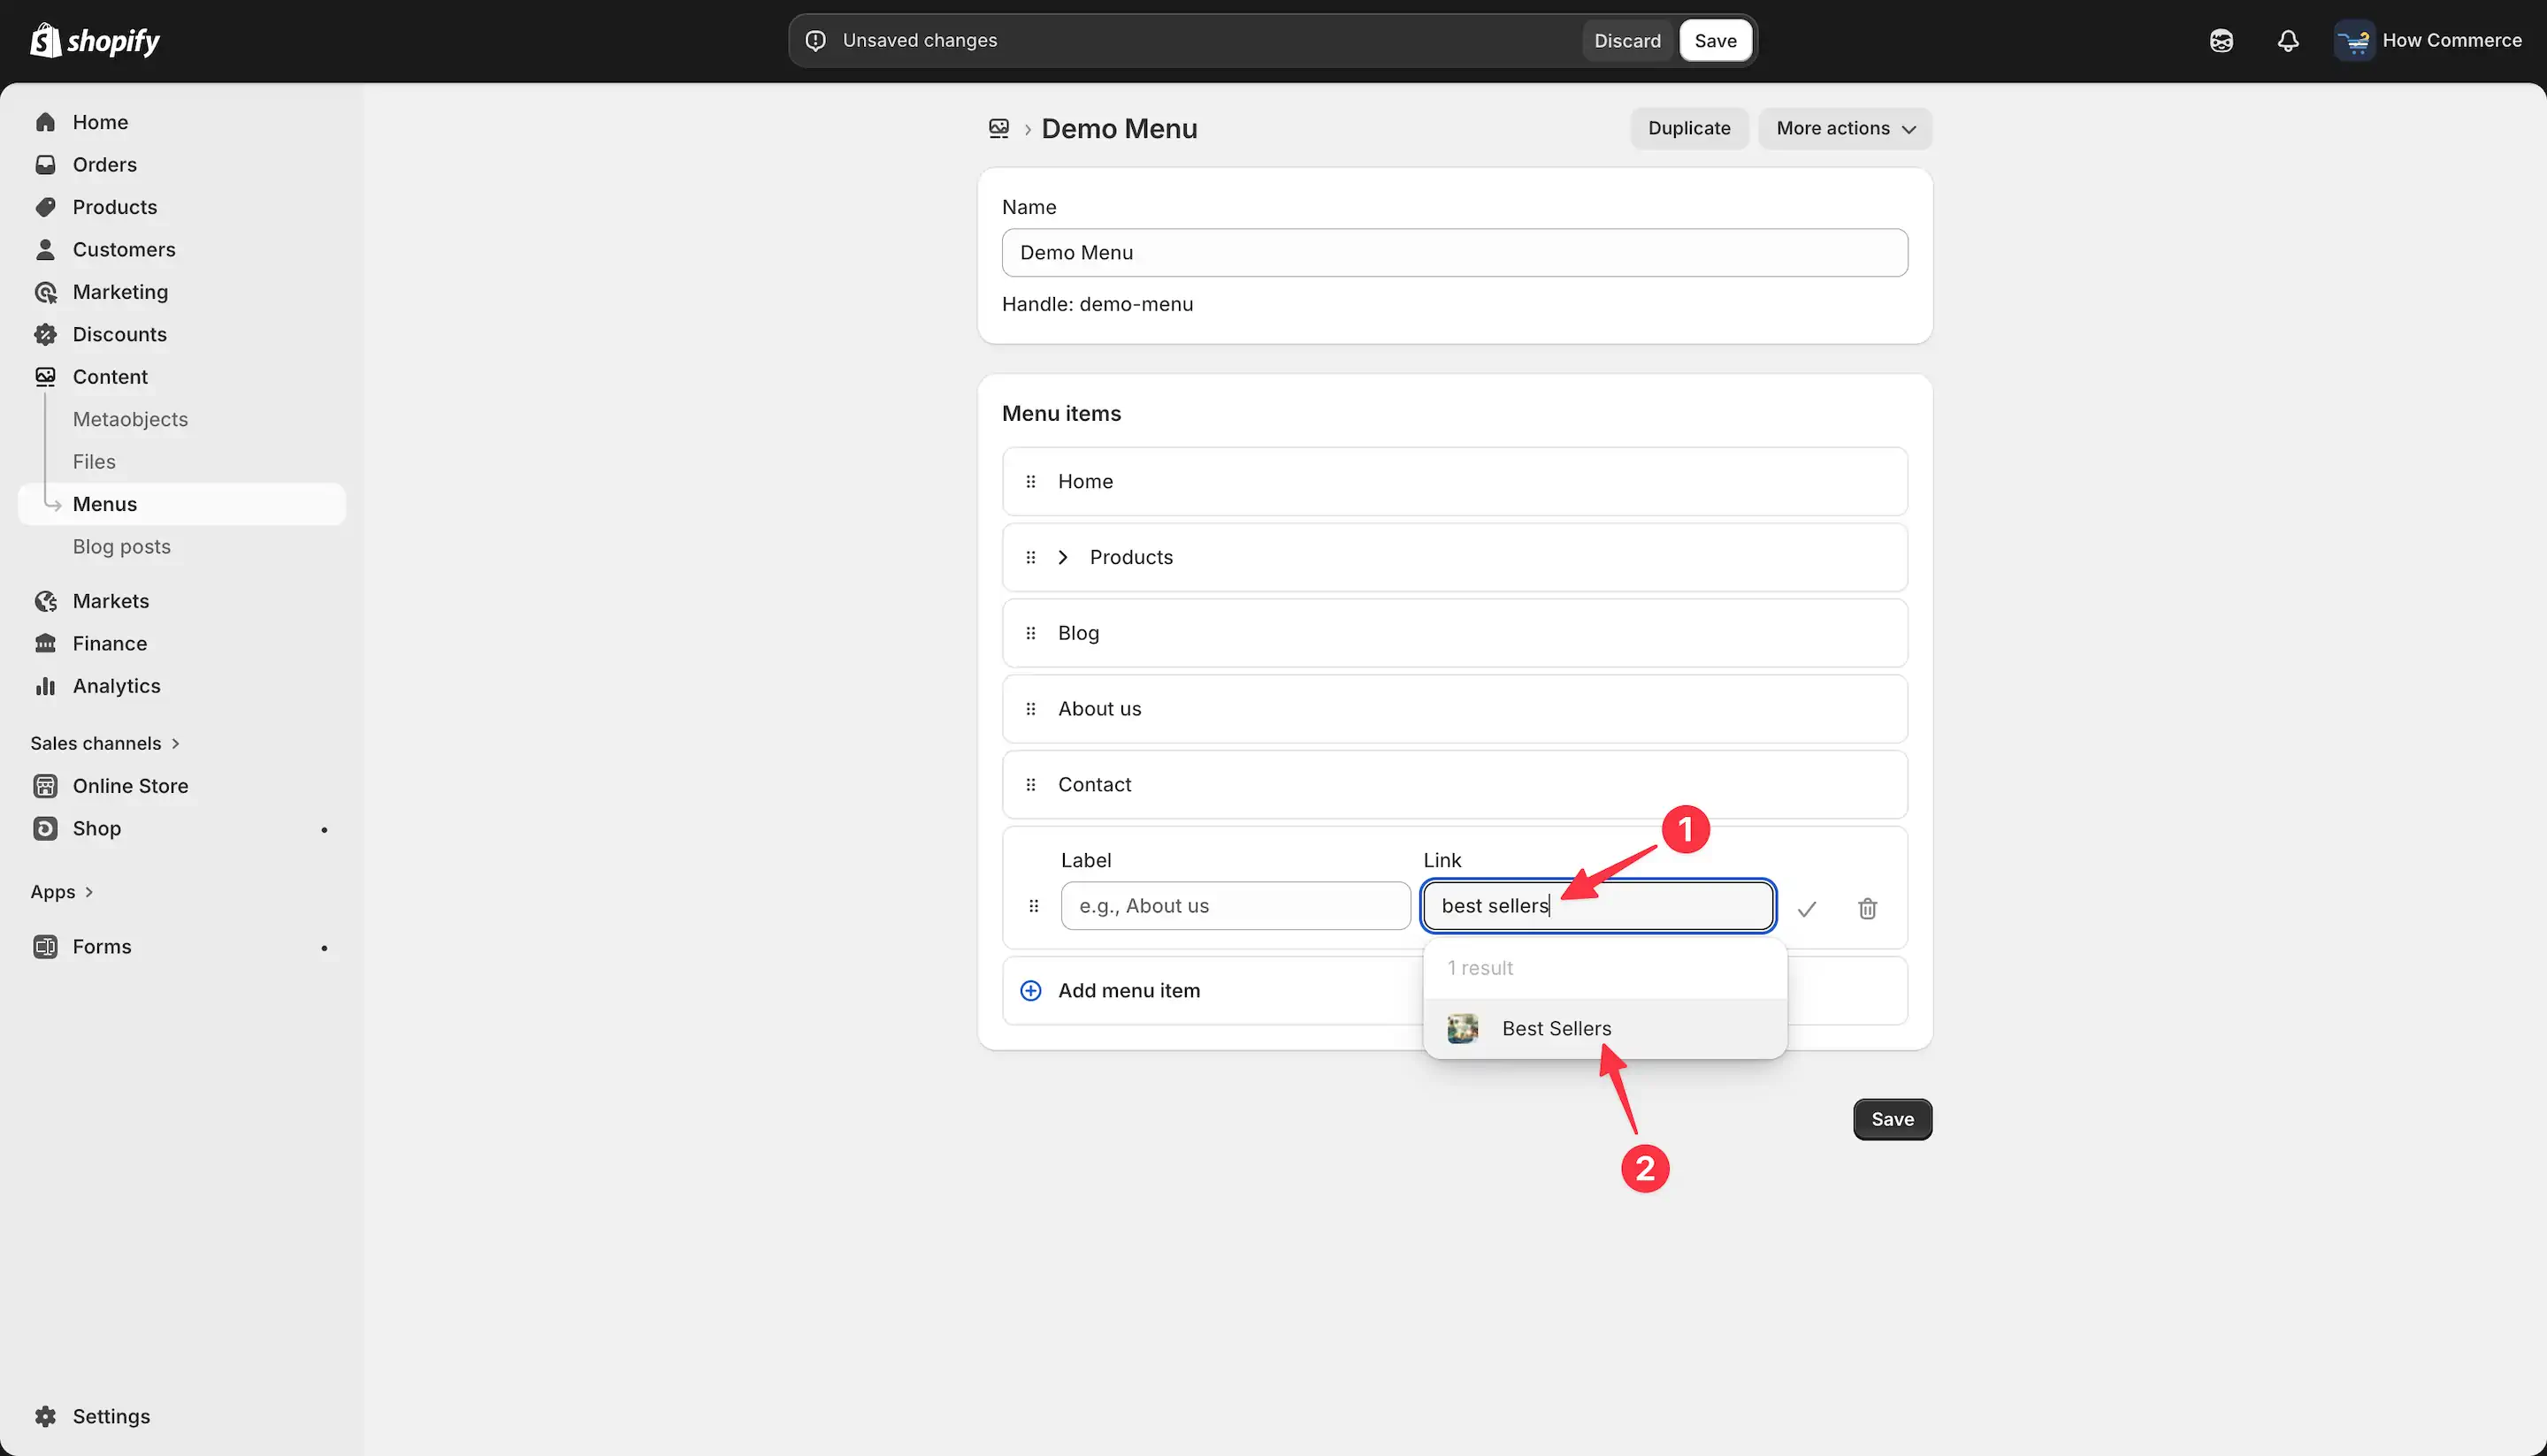Click the Shop channel icon
Viewport: 2547px width, 1456px height.
coord(45,829)
